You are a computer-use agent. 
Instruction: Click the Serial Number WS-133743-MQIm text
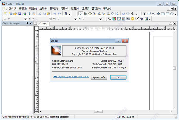coord(117,68)
